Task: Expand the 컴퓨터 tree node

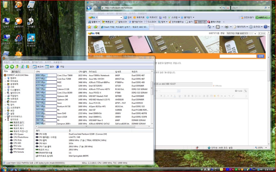Action: 5,78
